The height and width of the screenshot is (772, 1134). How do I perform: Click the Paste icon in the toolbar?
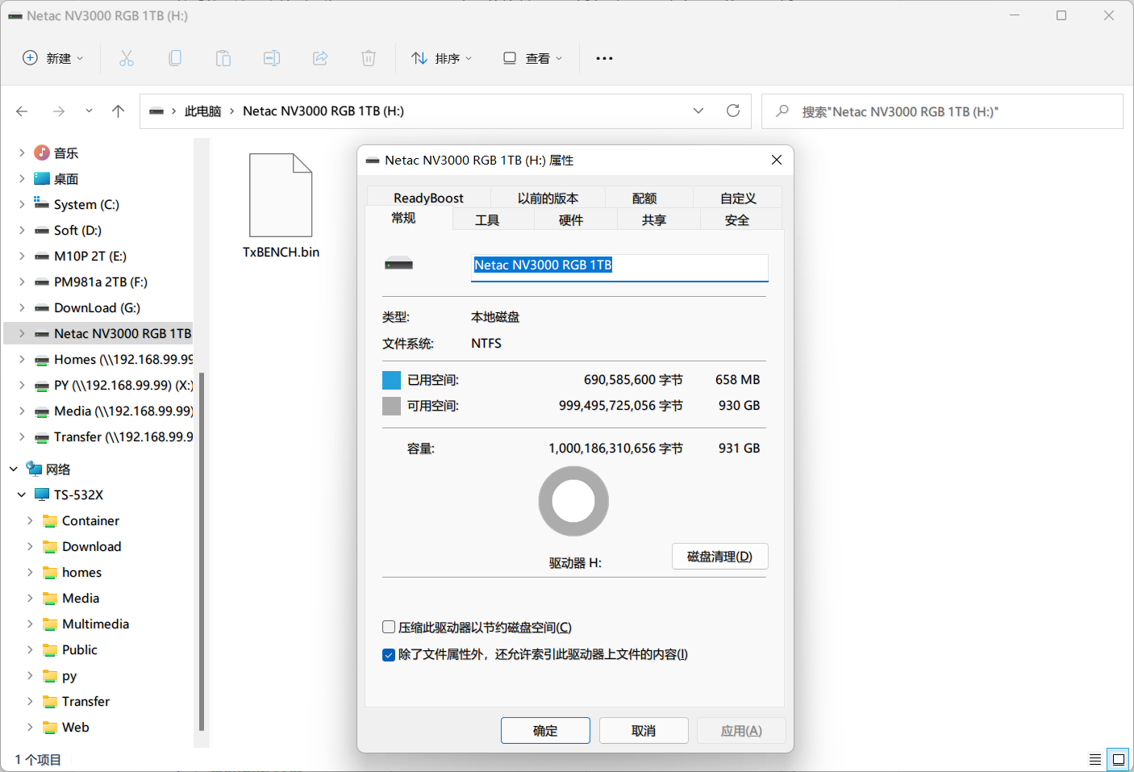223,57
